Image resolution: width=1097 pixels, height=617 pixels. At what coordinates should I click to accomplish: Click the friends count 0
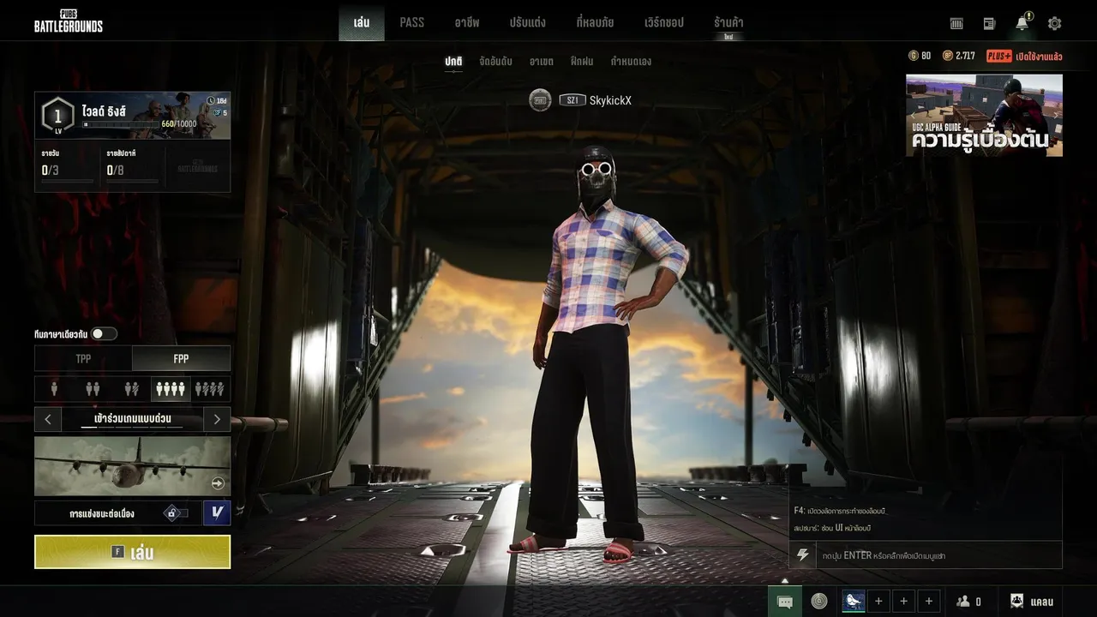click(x=978, y=602)
